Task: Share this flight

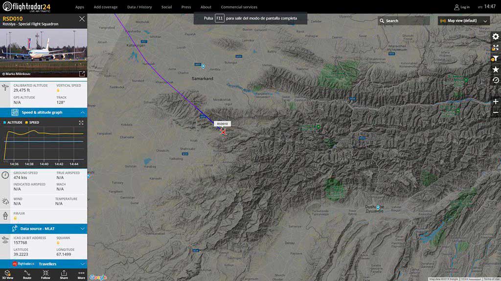Action: pyautogui.click(x=64, y=275)
